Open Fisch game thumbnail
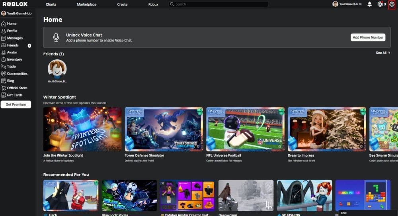 pyautogui.click(x=71, y=195)
